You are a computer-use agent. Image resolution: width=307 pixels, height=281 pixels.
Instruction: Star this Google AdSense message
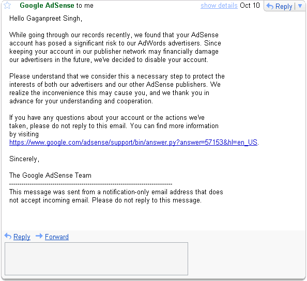pyautogui.click(x=7, y=5)
